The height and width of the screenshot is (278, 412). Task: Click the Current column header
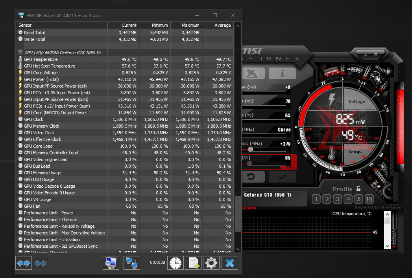124,25
